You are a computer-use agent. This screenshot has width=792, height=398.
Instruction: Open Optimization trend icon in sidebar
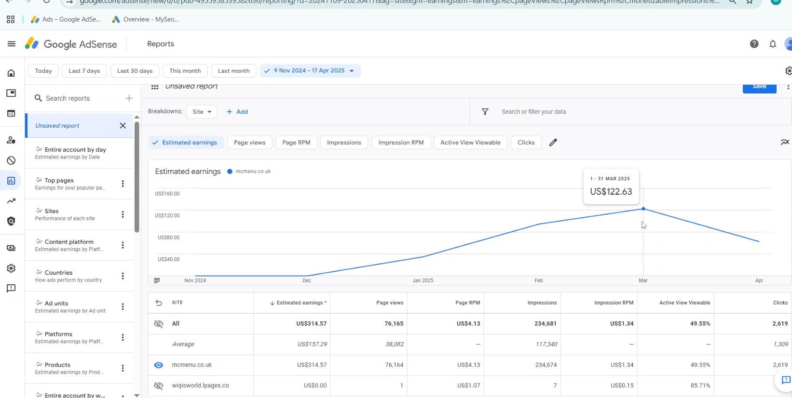click(11, 201)
